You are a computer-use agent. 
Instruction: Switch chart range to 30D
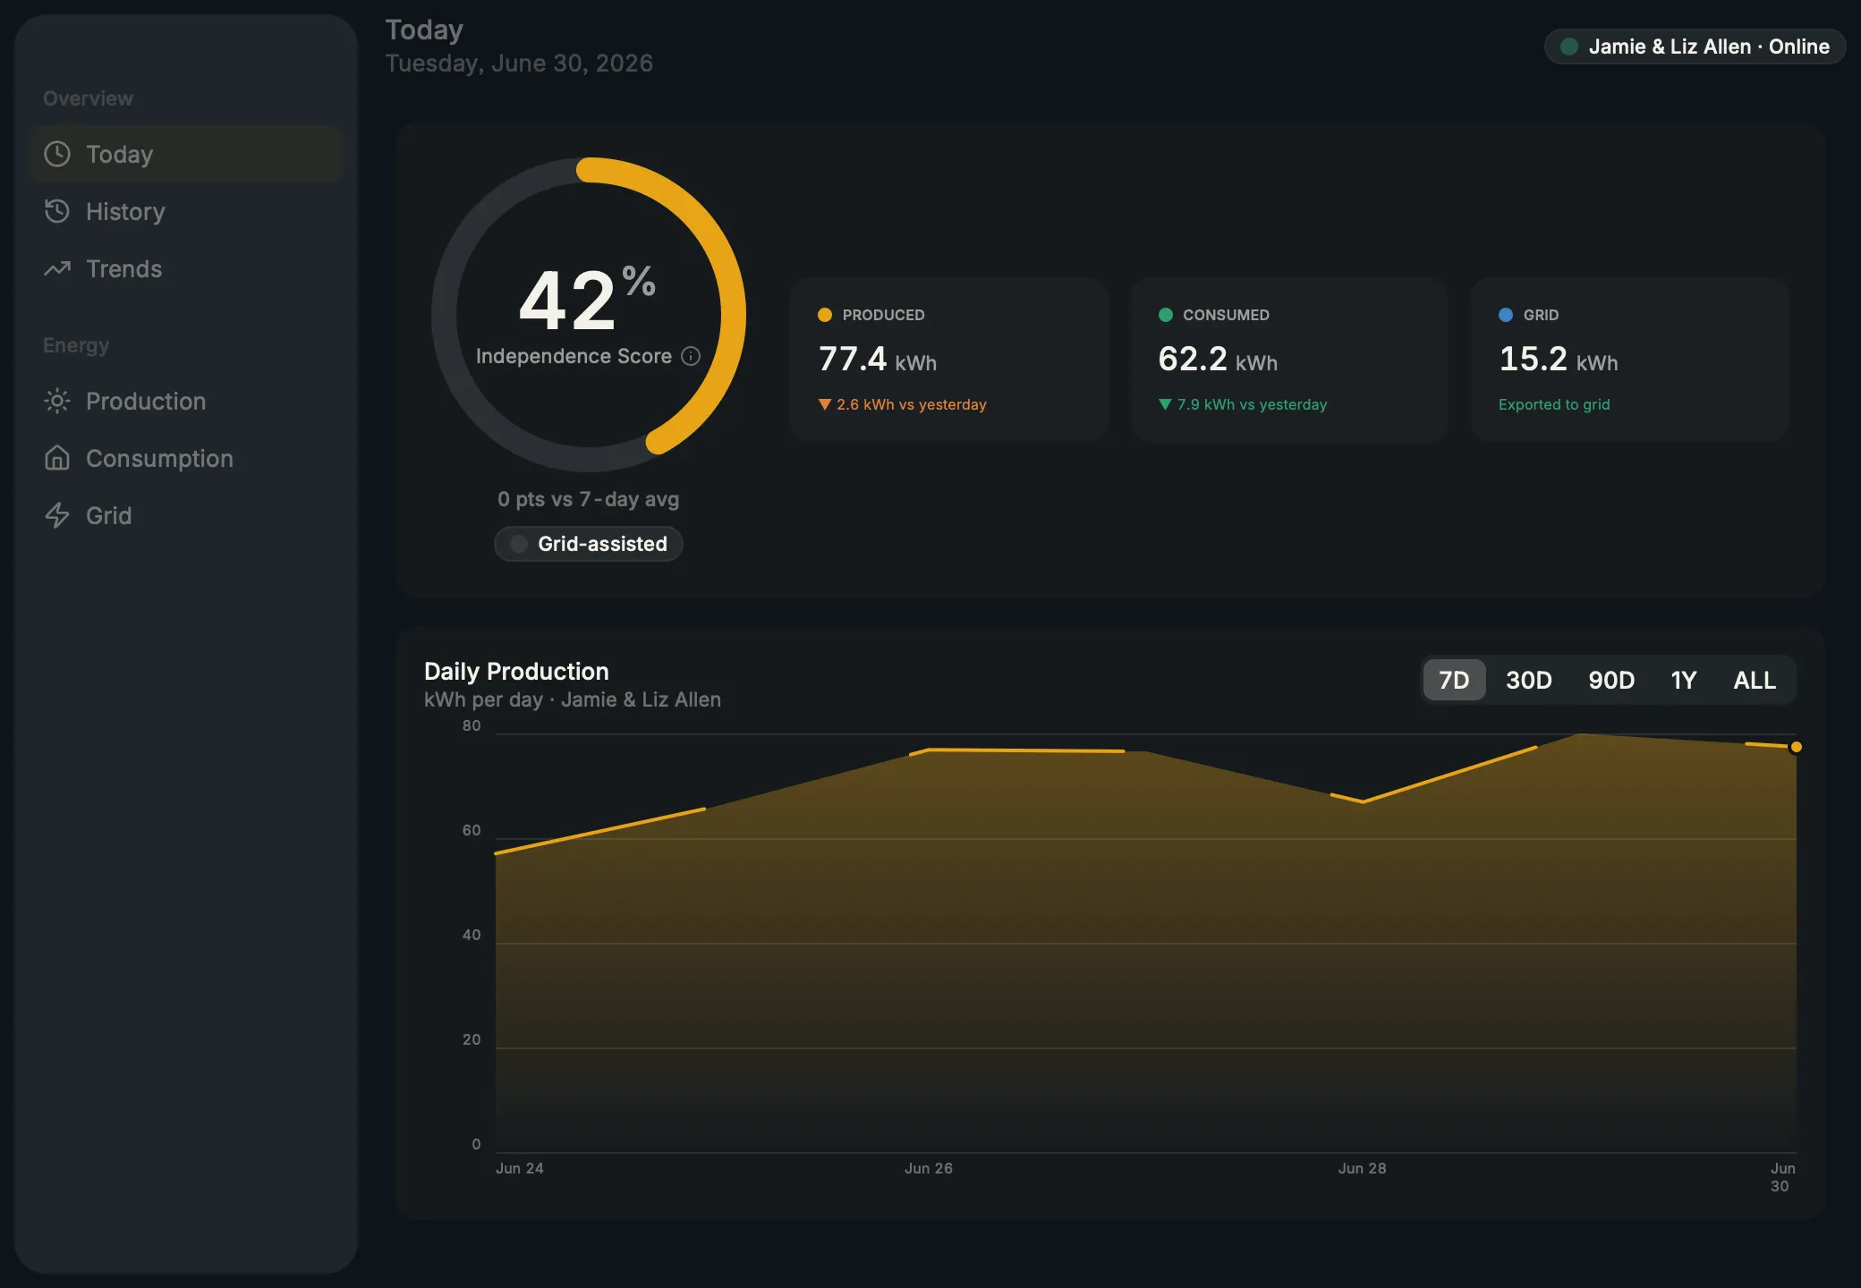[1528, 680]
